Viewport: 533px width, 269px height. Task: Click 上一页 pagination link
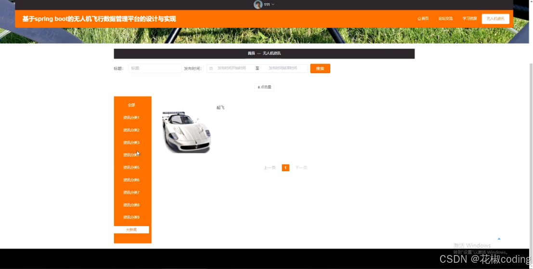[270, 168]
